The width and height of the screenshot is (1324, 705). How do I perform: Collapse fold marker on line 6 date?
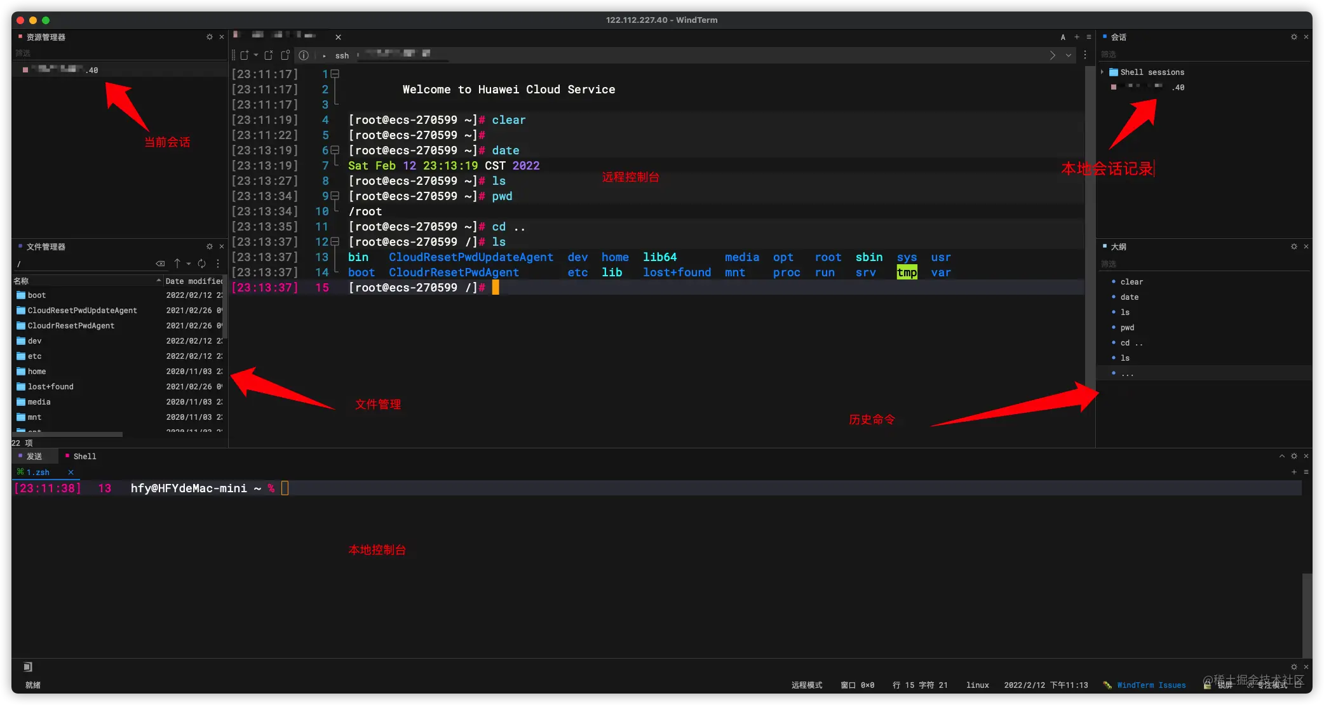point(335,150)
